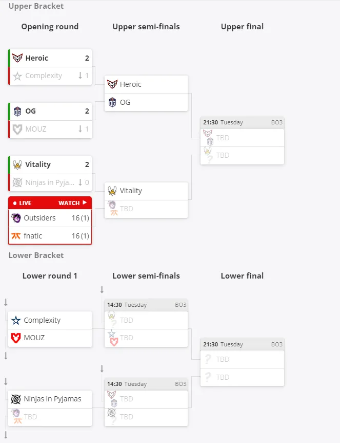Click fnatic logo in live match
This screenshot has width=340, height=443.
coord(16,235)
